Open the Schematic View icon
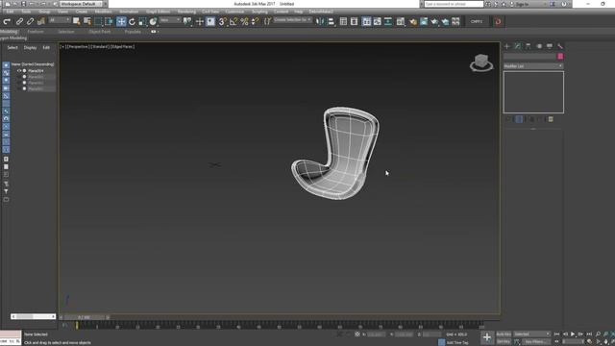615x346 pixels. (x=388, y=21)
